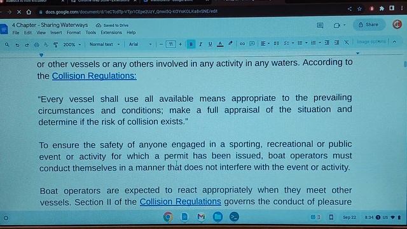Viewport: 407px width, 229px height.
Task: Expand the Meet call options arrow
Action: [x=345, y=25]
